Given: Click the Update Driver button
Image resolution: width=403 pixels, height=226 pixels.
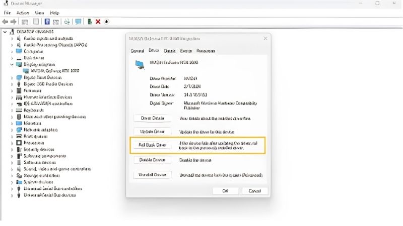Looking at the screenshot, I should pos(153,132).
